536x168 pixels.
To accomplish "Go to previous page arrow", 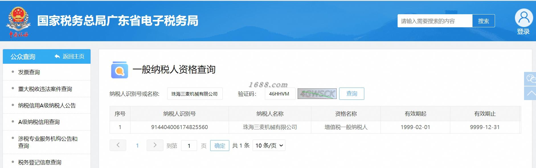I will pos(118,145).
